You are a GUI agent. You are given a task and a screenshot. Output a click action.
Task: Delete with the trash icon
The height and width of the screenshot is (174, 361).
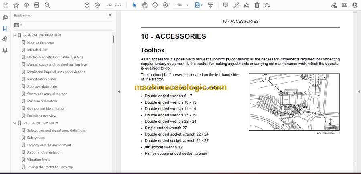click(257, 5)
